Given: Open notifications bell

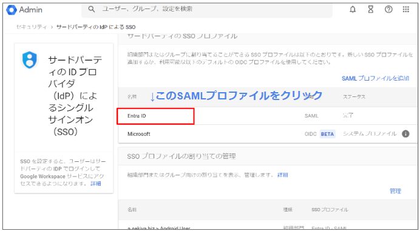Looking at the screenshot, I should 353,10.
